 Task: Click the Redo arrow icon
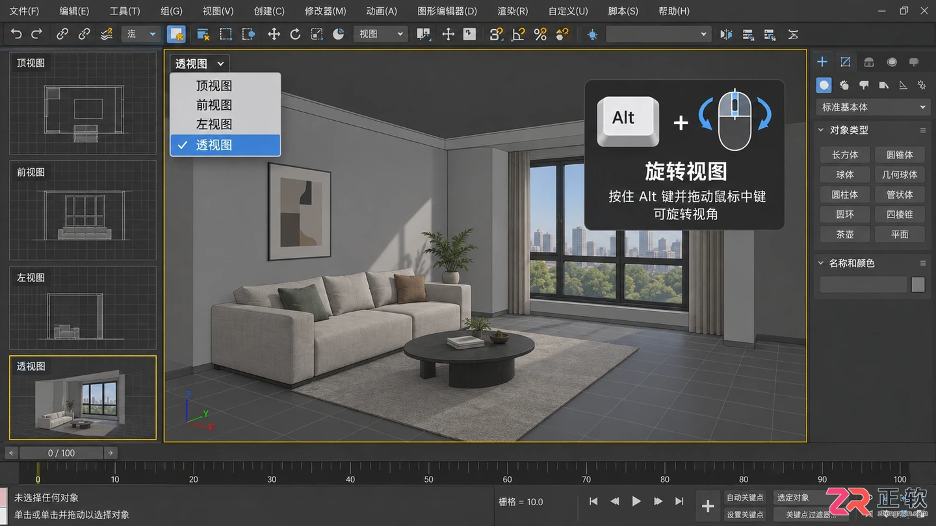click(x=37, y=34)
